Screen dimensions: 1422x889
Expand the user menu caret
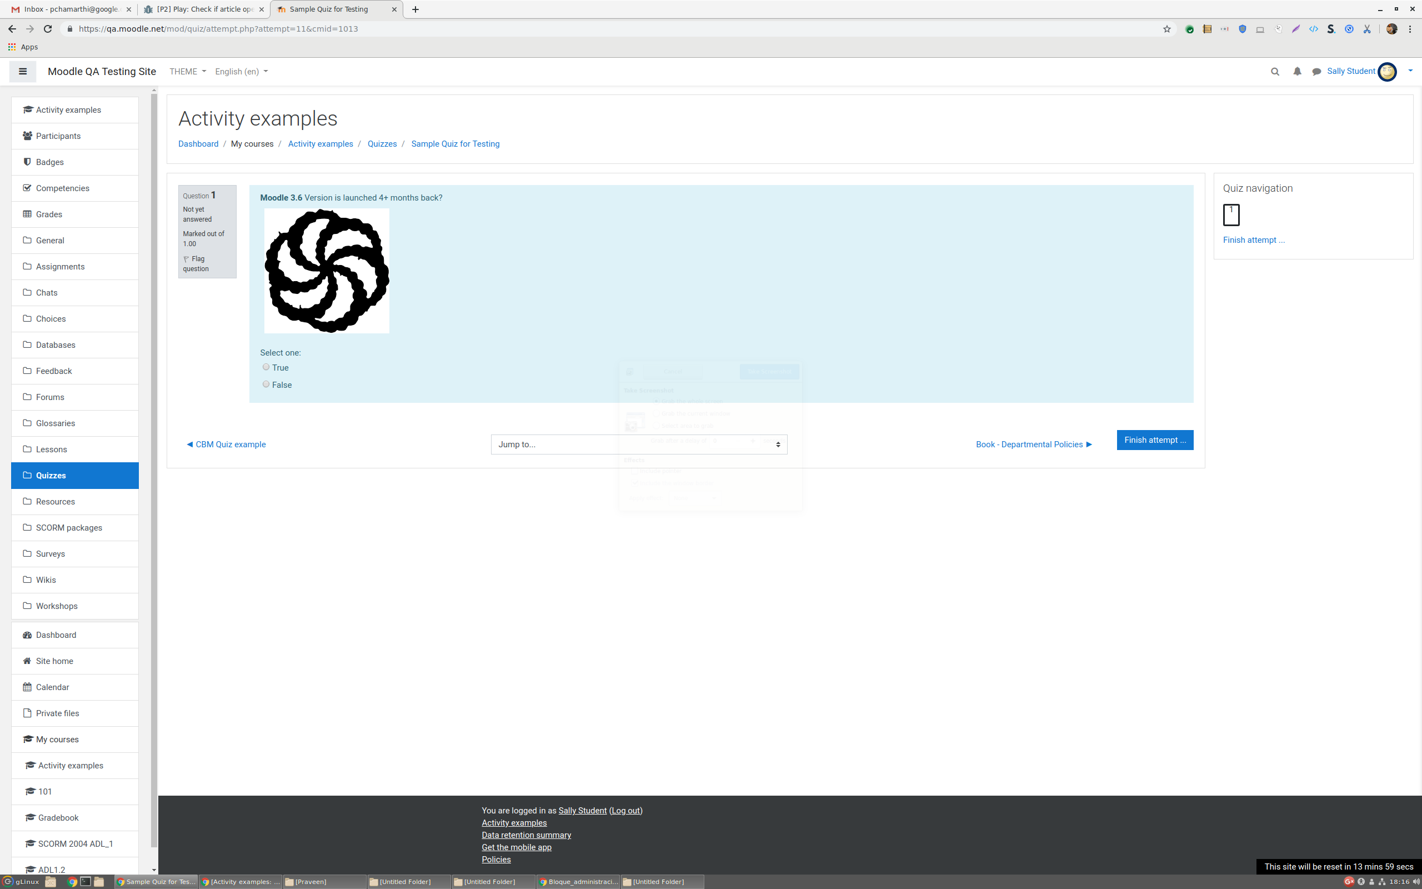[1410, 71]
